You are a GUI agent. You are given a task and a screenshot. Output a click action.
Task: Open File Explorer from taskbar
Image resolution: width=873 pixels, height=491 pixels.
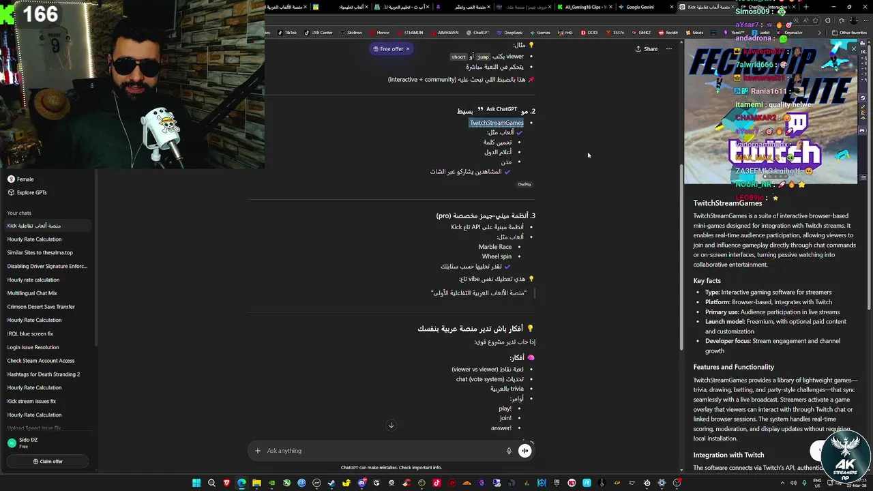(256, 483)
